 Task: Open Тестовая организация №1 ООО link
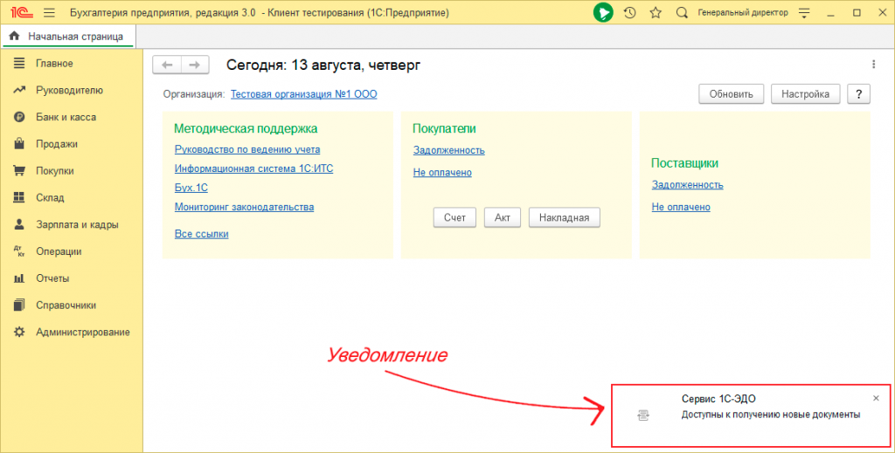pyautogui.click(x=303, y=94)
